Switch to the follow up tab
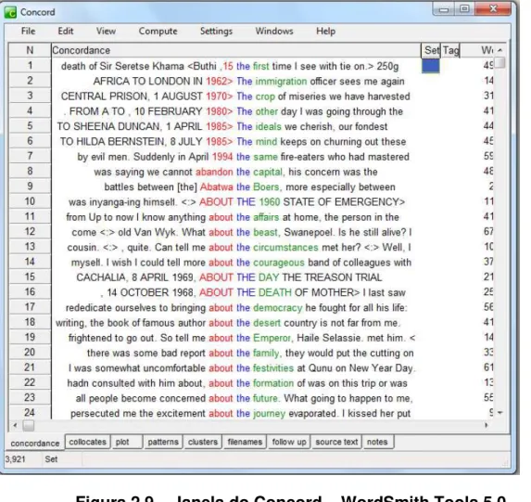 [x=289, y=442]
